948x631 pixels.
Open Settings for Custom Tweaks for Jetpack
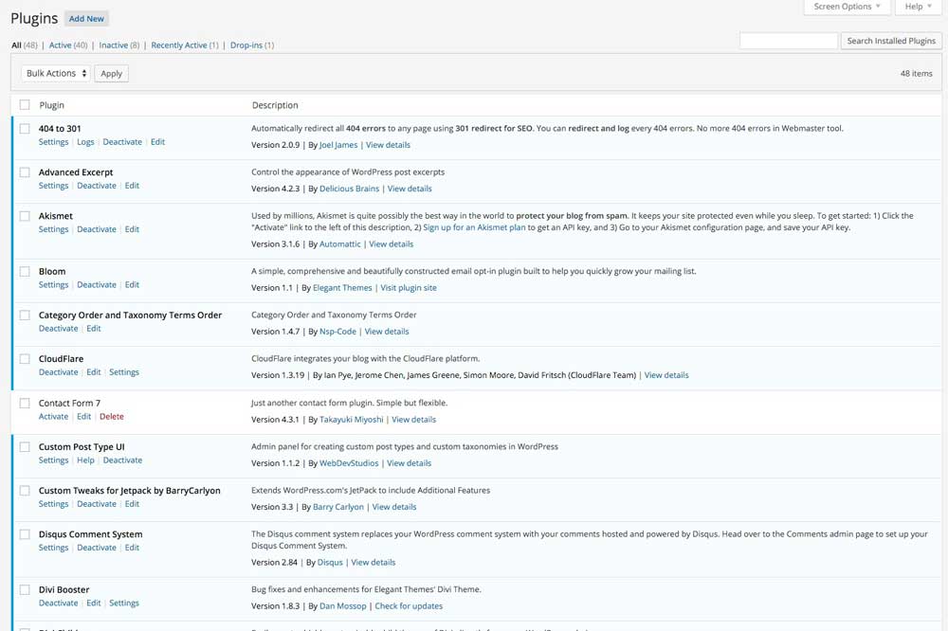53,503
